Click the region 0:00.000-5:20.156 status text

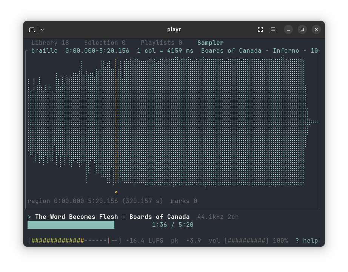(95, 201)
